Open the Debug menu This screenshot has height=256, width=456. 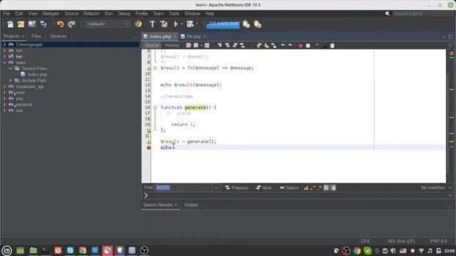point(124,14)
